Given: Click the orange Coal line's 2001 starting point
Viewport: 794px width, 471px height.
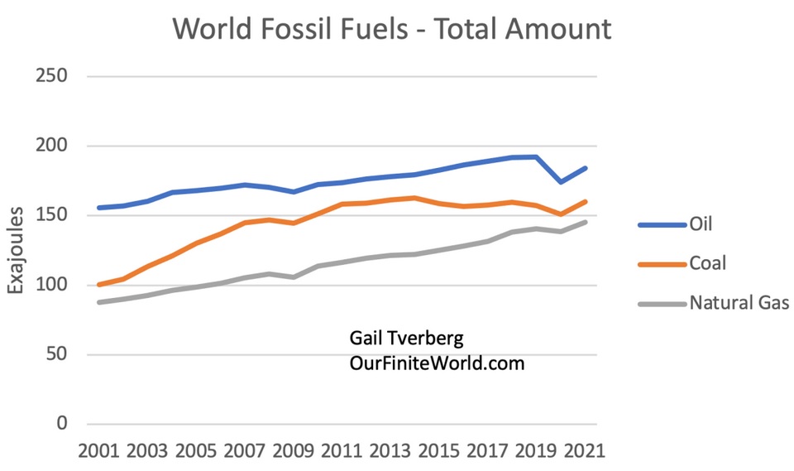Looking at the screenshot, I should click(99, 285).
